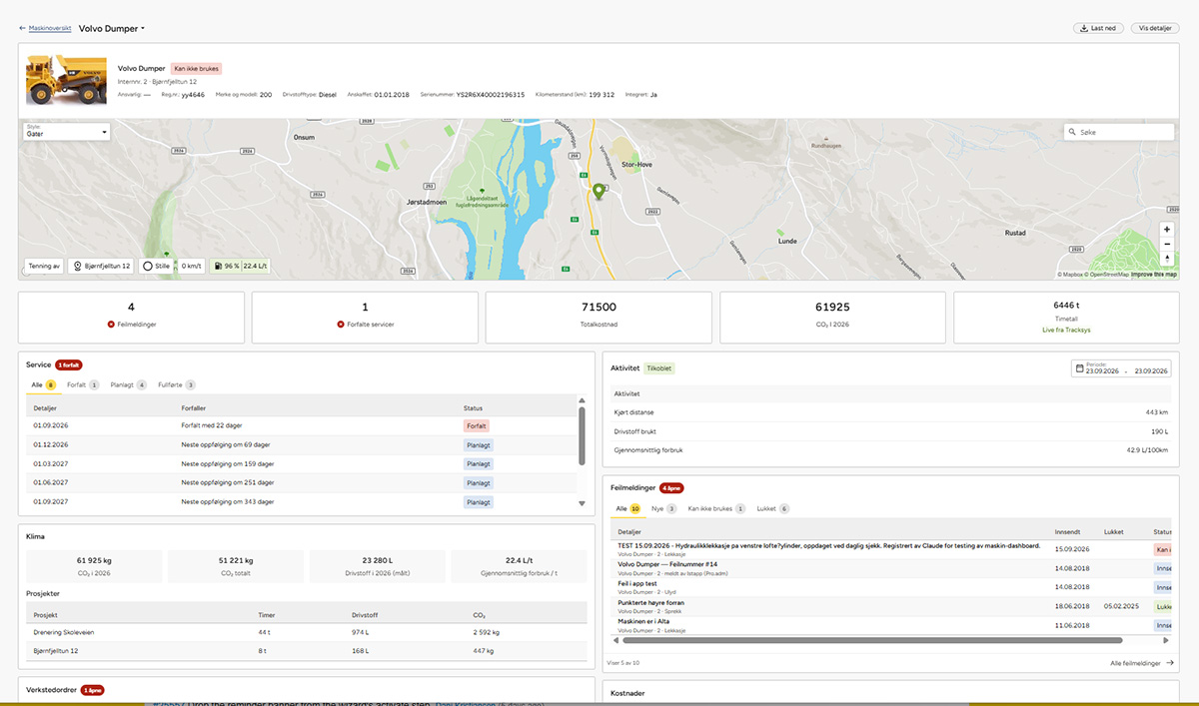Open service row dated 01.09.2026
1199x706 pixels.
(x=301, y=425)
